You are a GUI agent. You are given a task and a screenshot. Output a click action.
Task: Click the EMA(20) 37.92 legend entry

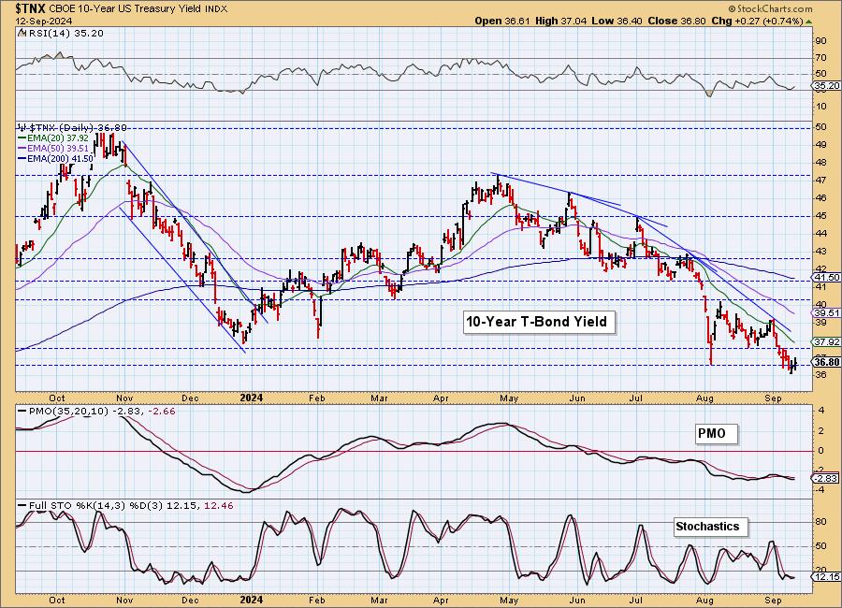[x=53, y=138]
